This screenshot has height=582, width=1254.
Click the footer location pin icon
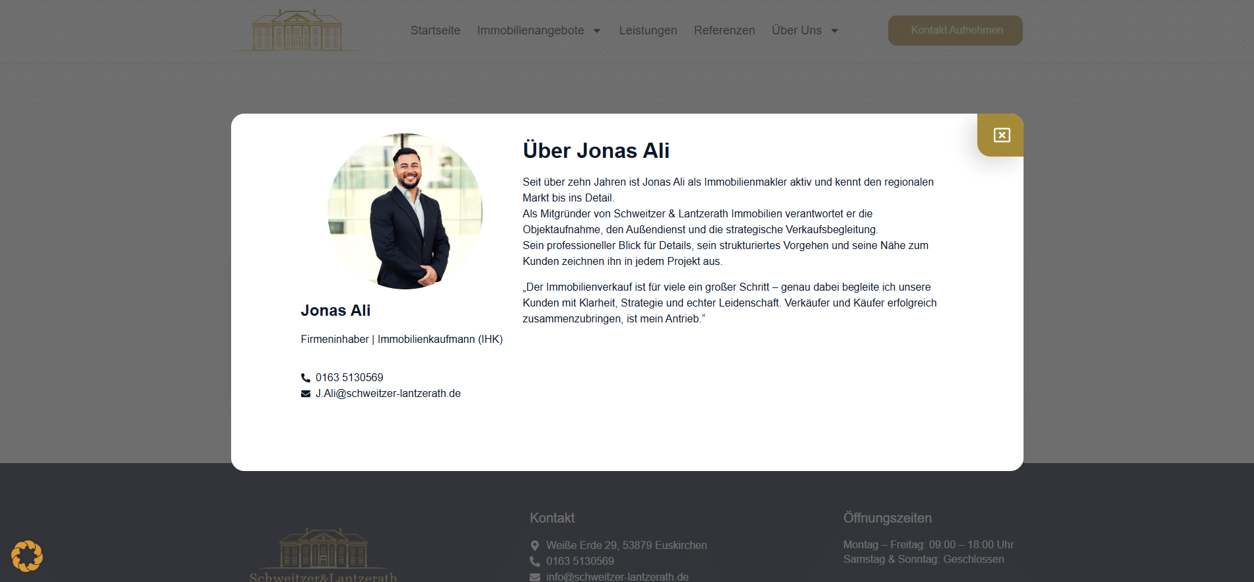tap(535, 546)
